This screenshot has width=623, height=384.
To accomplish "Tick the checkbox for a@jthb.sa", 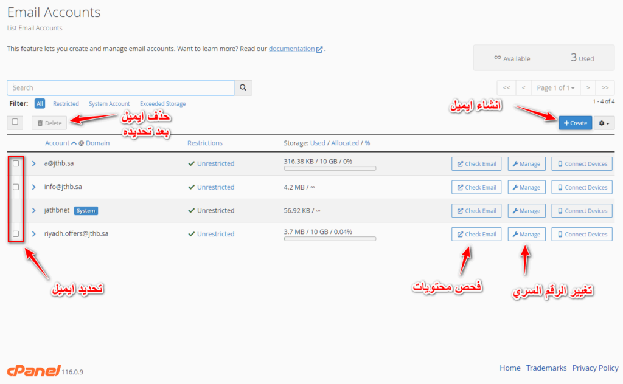I will (x=16, y=163).
